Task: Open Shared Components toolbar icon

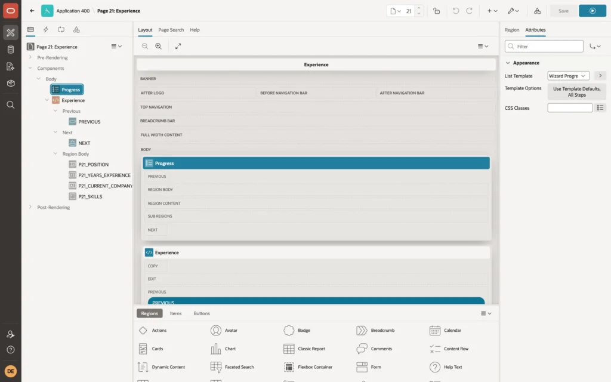Action: (x=538, y=11)
